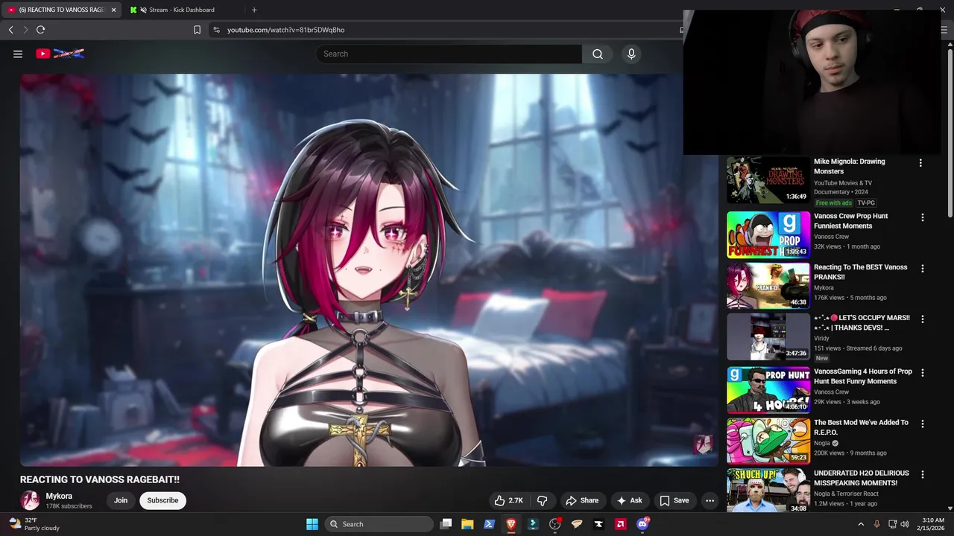The width and height of the screenshot is (954, 536).
Task: Open options for LET'S OCCUPY MARS video
Action: [923, 319]
